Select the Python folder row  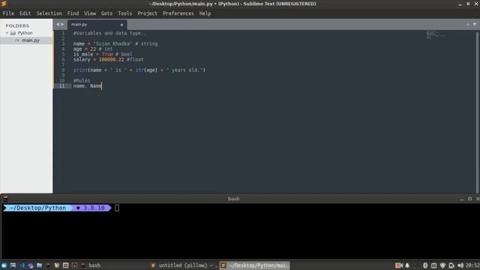26,33
